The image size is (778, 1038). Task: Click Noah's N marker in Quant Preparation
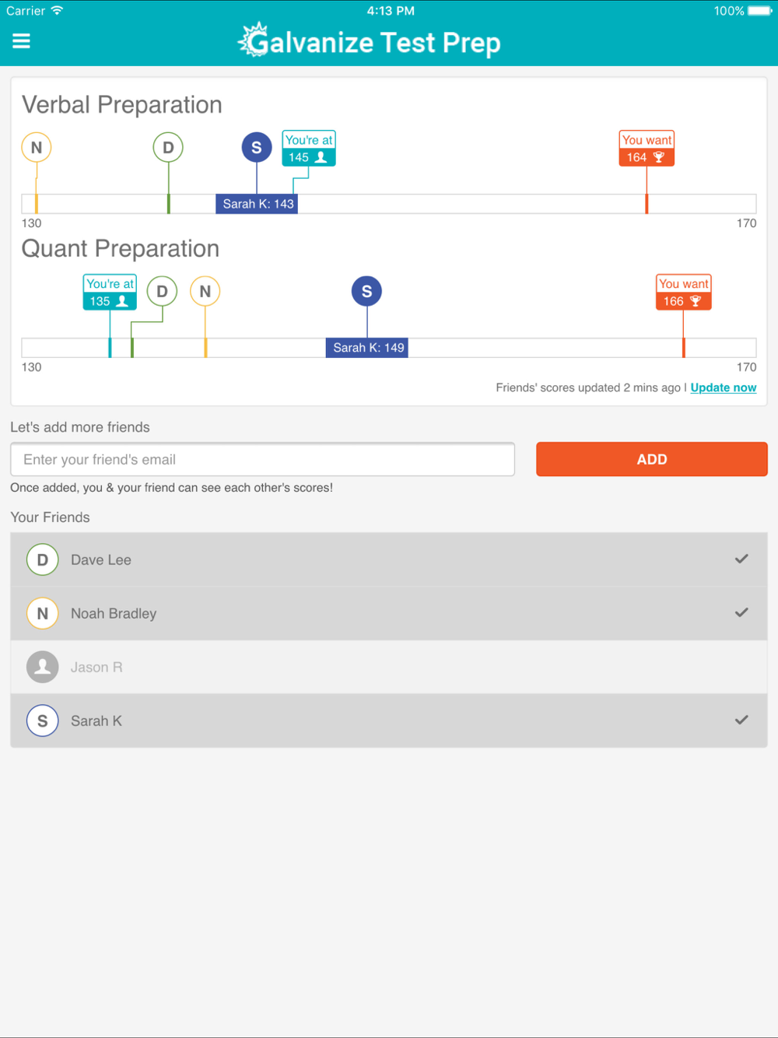point(205,291)
